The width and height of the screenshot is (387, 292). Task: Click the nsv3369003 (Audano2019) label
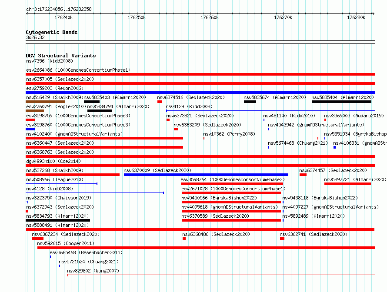[x=354, y=116]
